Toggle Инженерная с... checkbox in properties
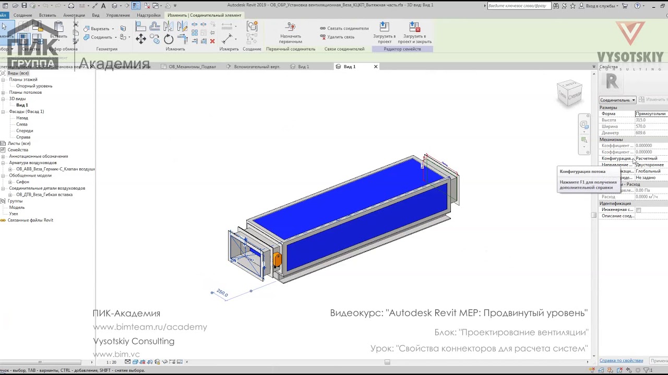 pyautogui.click(x=638, y=210)
